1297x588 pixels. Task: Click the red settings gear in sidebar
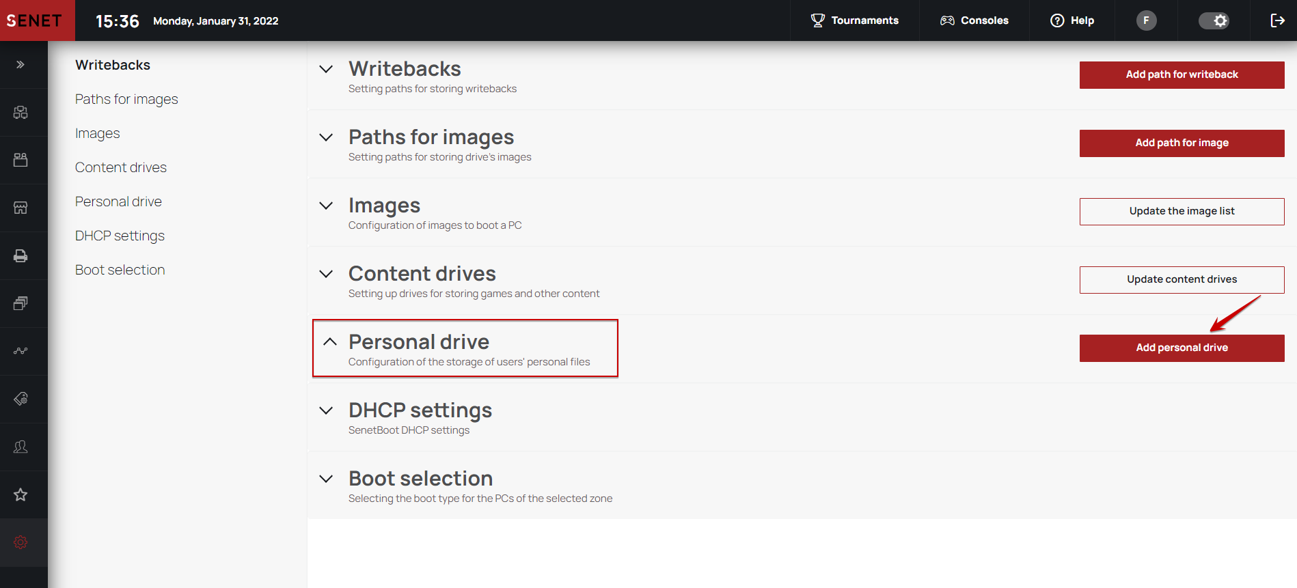[21, 542]
